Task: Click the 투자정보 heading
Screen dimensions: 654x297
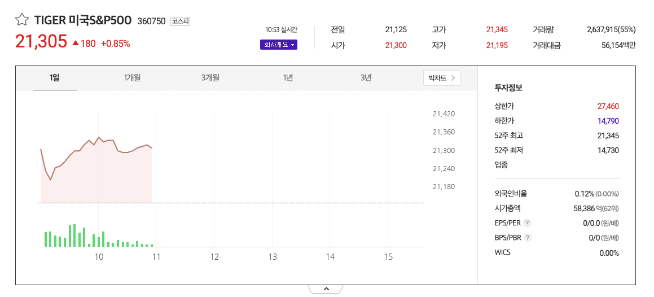Action: (508, 88)
